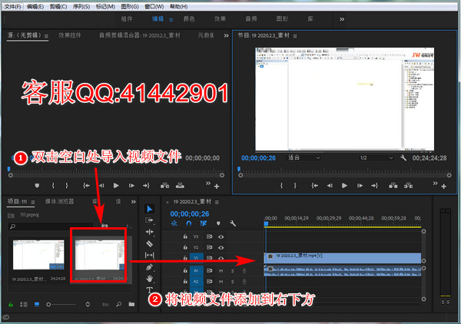Select the Ripple Edit tool
The height and width of the screenshot is (324, 461).
point(149,232)
